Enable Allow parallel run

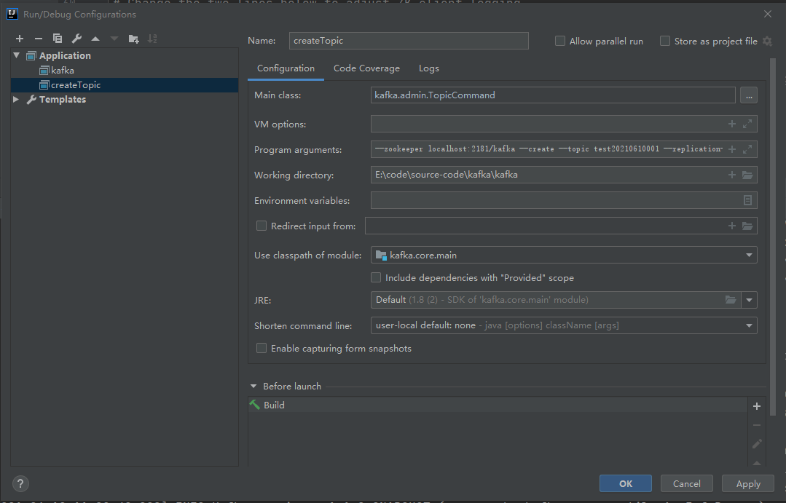(x=560, y=41)
